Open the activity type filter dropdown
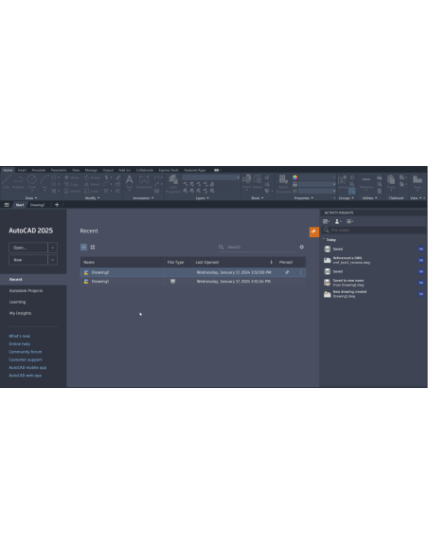Viewport: 428px width, 554px height. tap(326, 222)
